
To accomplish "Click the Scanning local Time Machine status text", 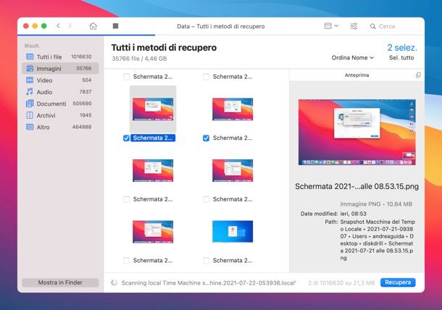I will pyautogui.click(x=209, y=282).
